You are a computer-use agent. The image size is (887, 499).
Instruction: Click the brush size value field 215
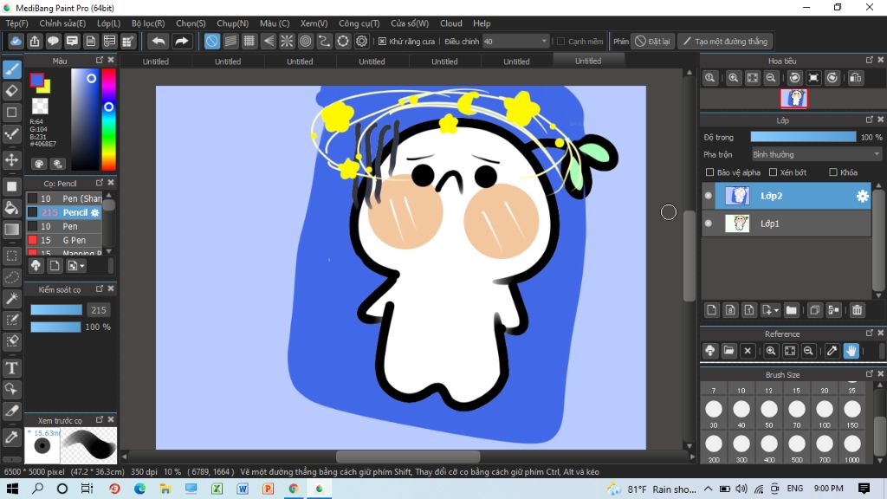click(x=99, y=310)
